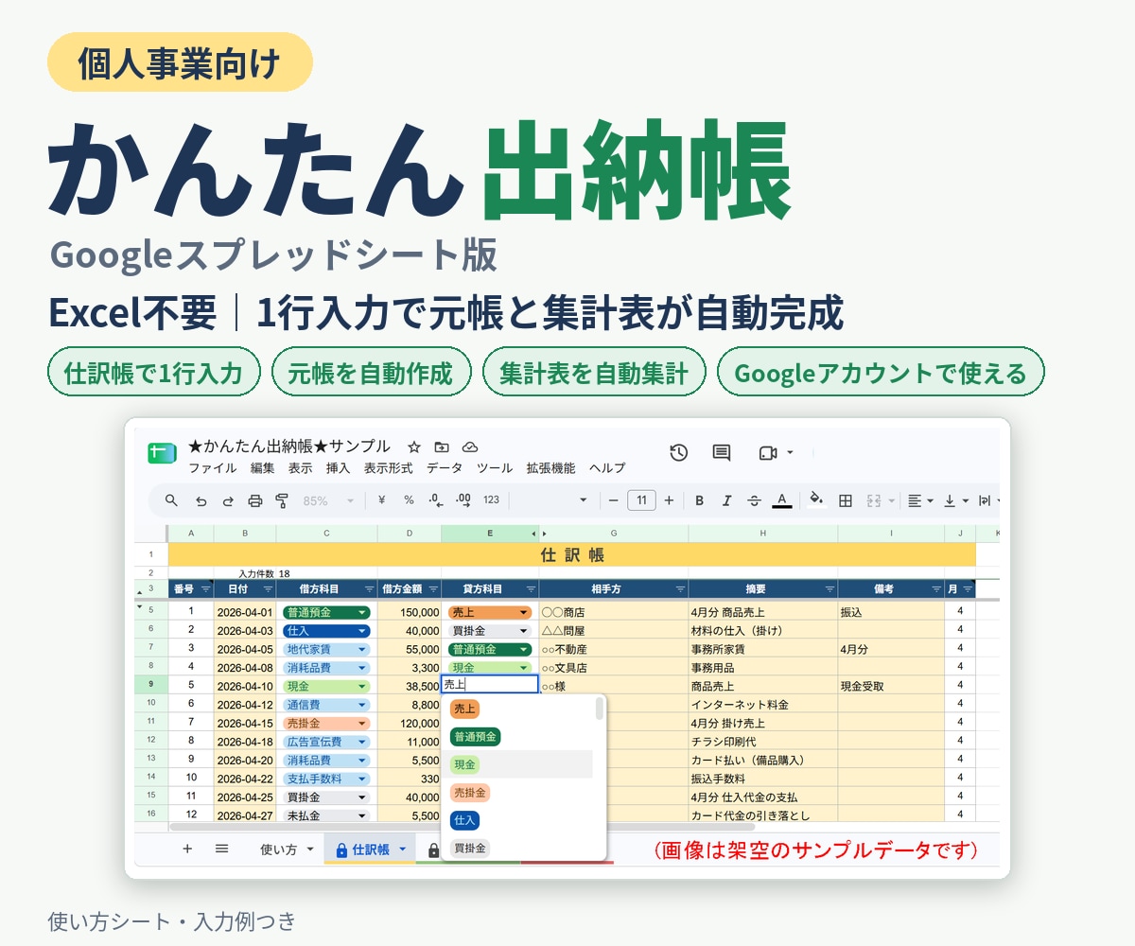
Task: Click the editing cell containing 売上
Action: pos(490,686)
